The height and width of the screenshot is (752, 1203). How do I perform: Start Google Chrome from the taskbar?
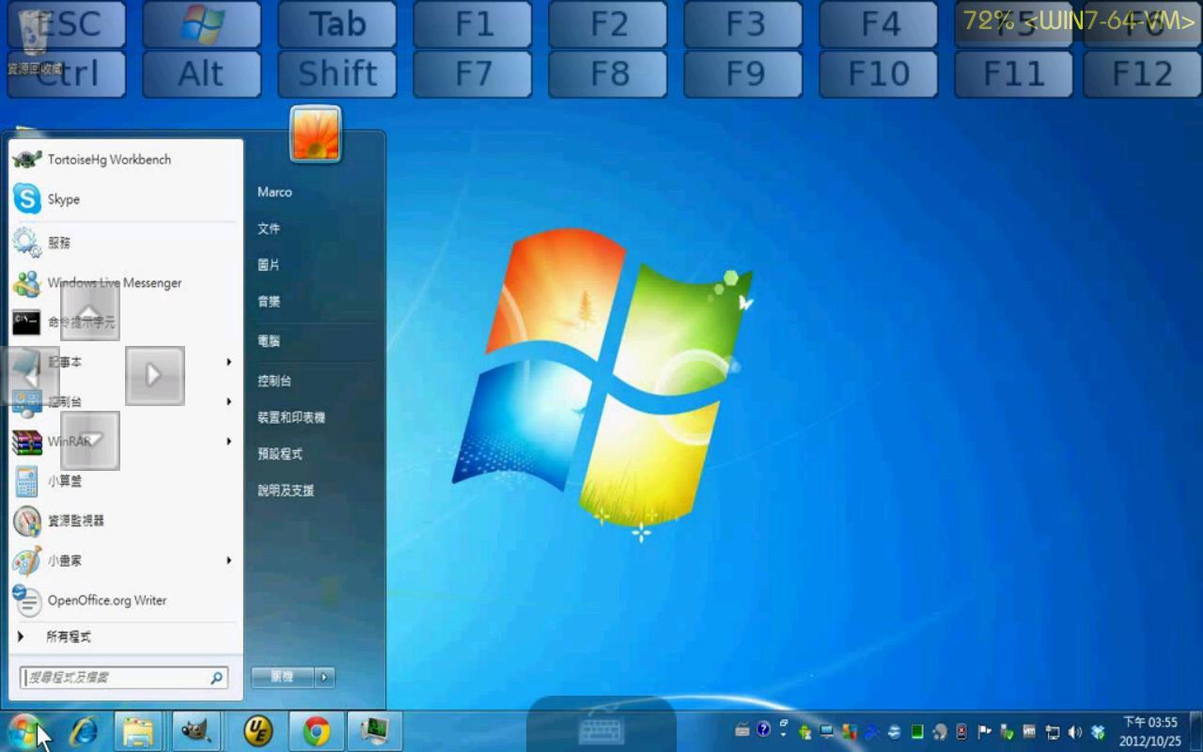pos(317,730)
